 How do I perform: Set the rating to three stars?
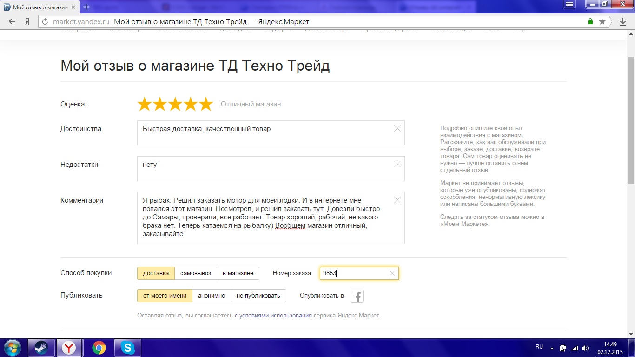pos(175,104)
